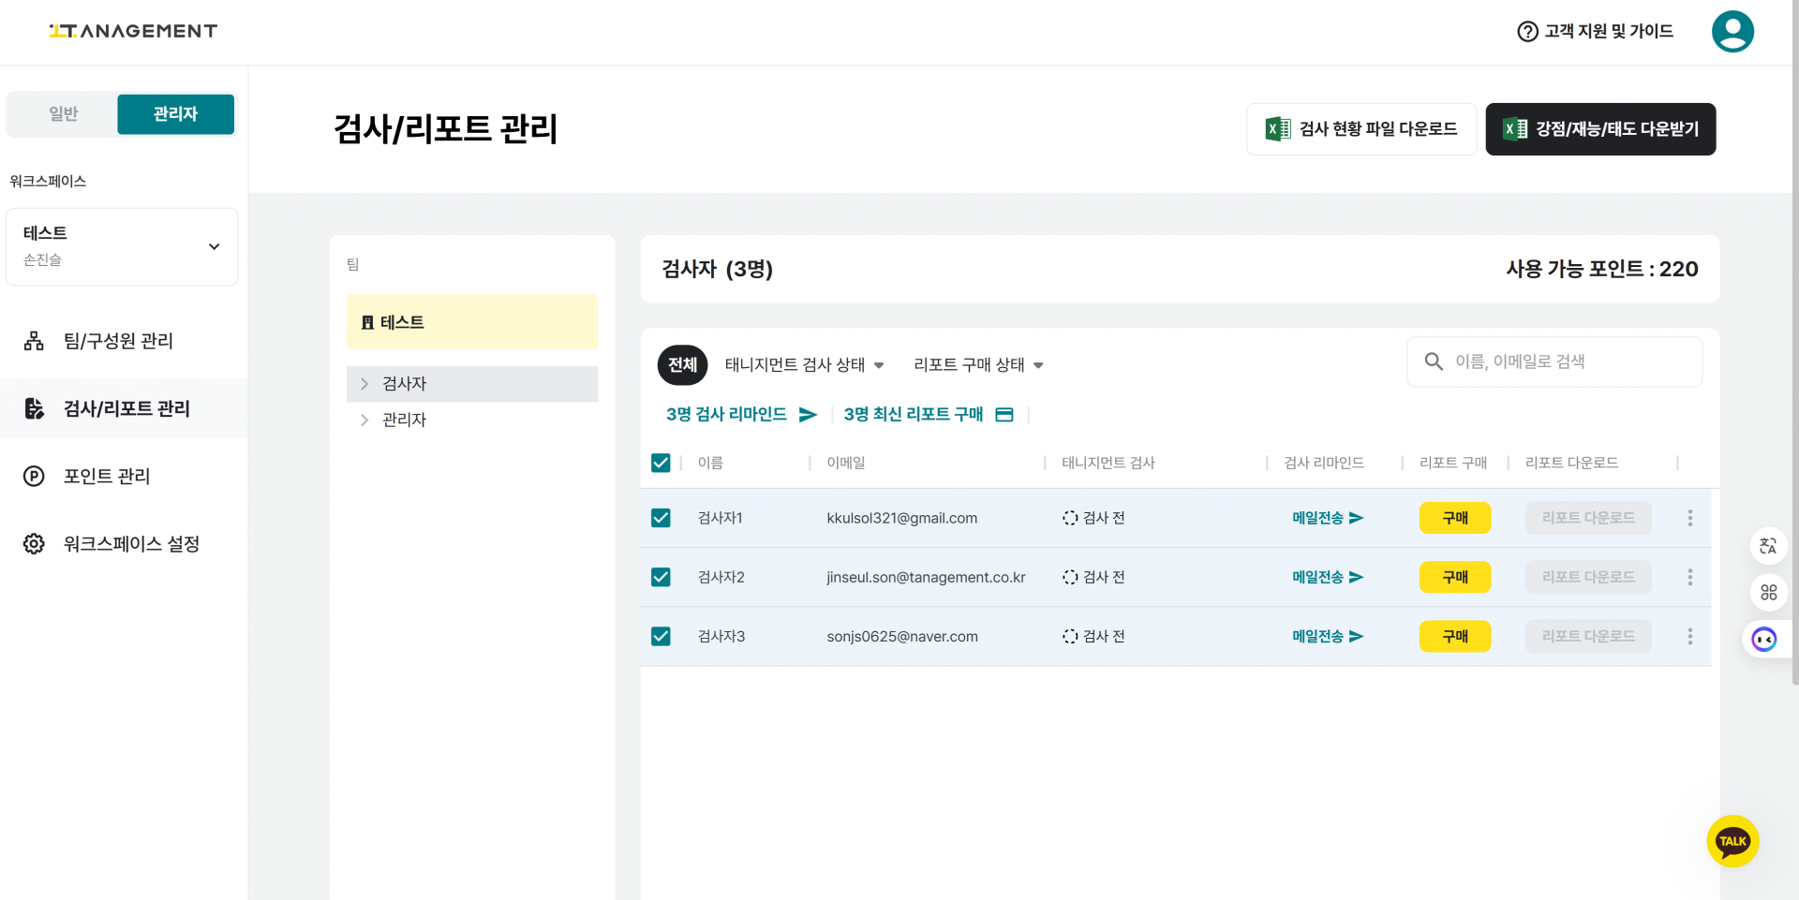Click the translate icon on right edge
Image resolution: width=1799 pixels, height=900 pixels.
1768,546
